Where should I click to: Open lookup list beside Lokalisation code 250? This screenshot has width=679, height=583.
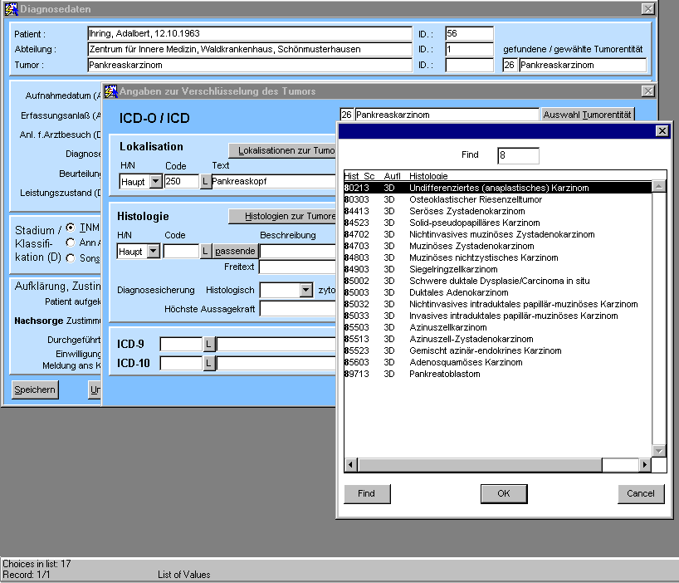(206, 181)
